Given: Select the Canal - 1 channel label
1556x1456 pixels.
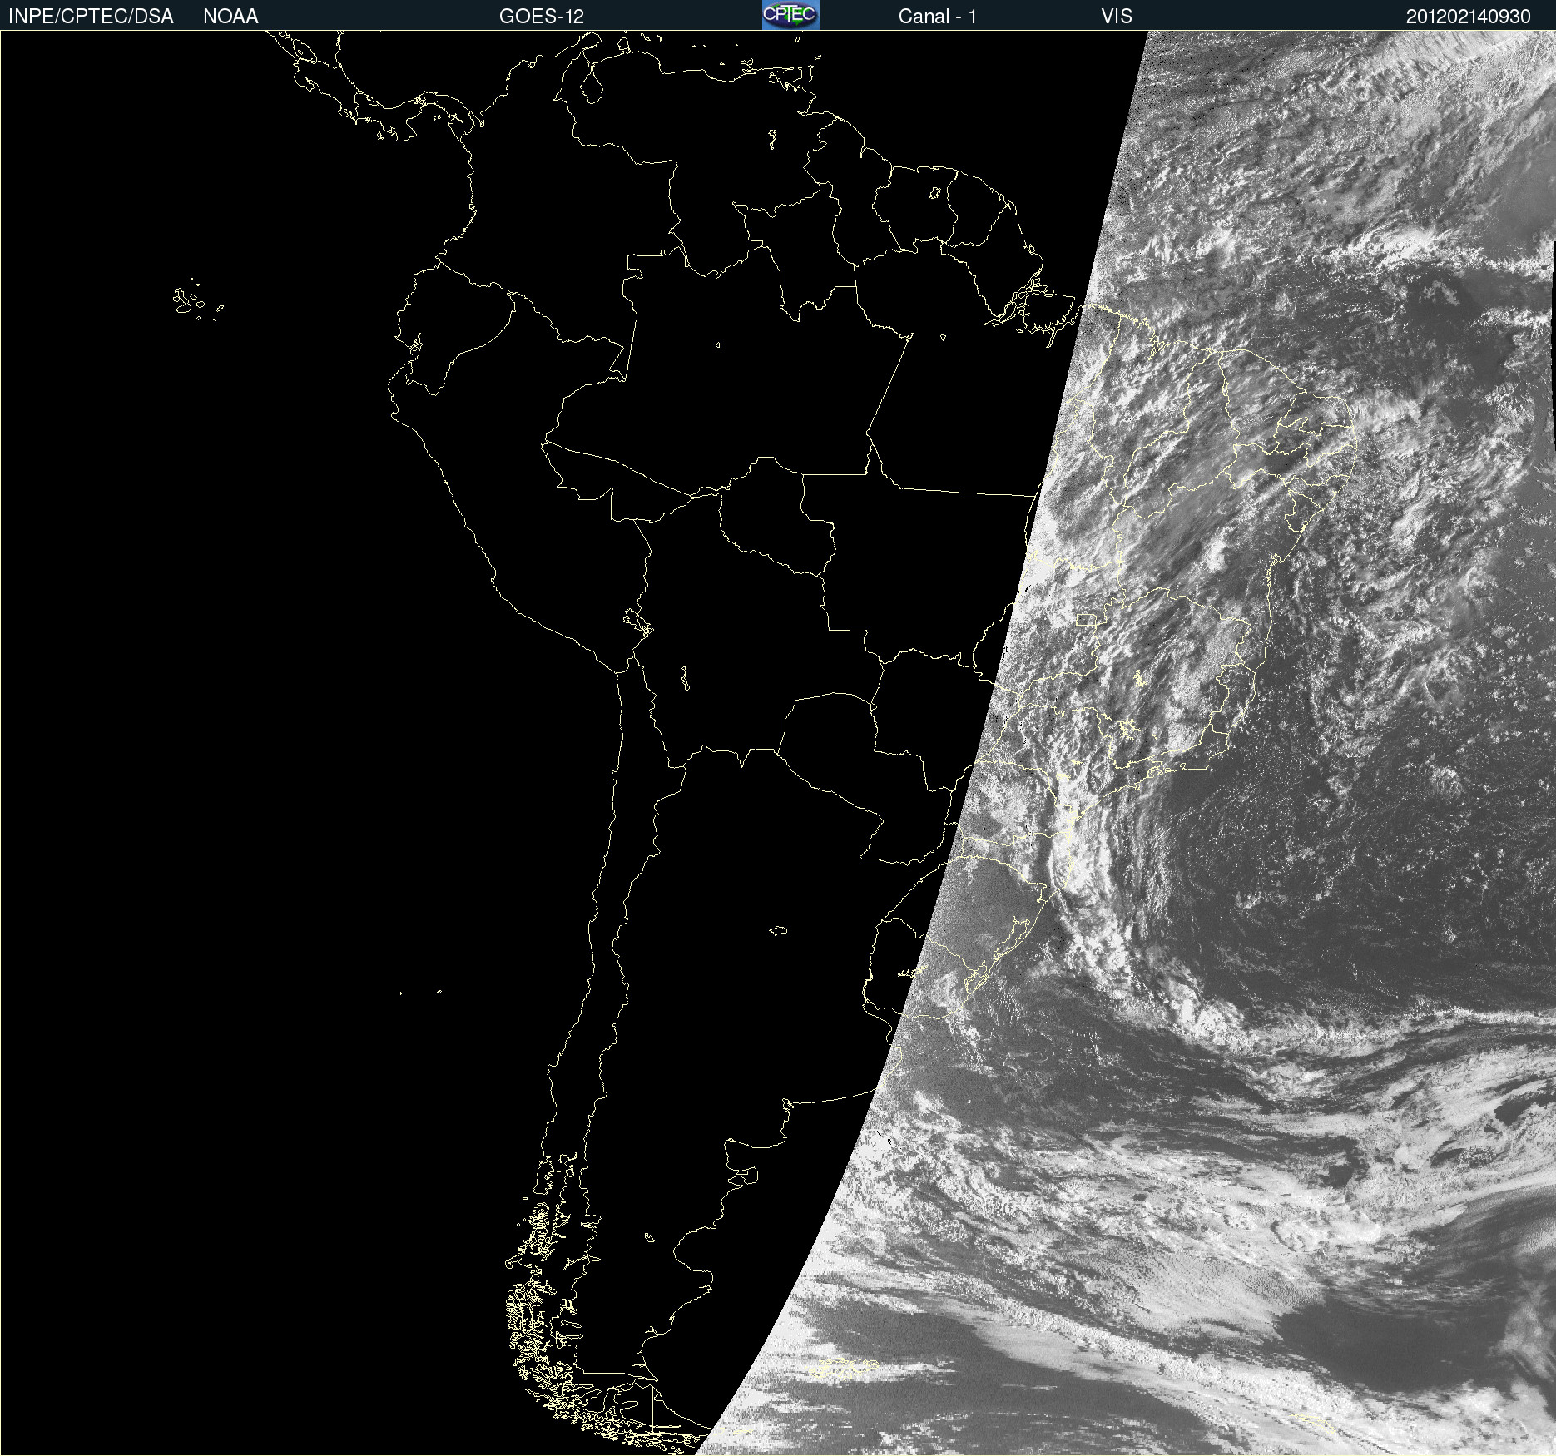Looking at the screenshot, I should click(x=937, y=17).
